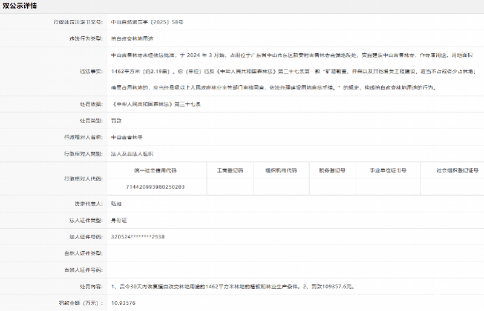484x311 pixels.
Task: Click the 事业单位证书号 column header
Action: click(x=388, y=170)
